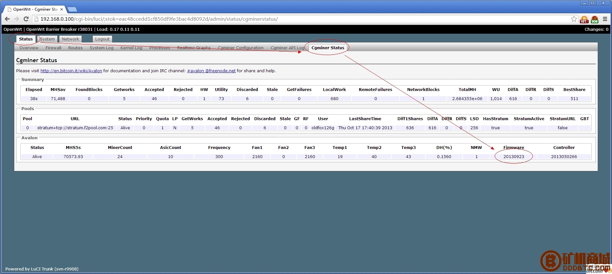Open the Cgminer API Log sub-tab
The image size is (612, 274).
[x=288, y=48]
